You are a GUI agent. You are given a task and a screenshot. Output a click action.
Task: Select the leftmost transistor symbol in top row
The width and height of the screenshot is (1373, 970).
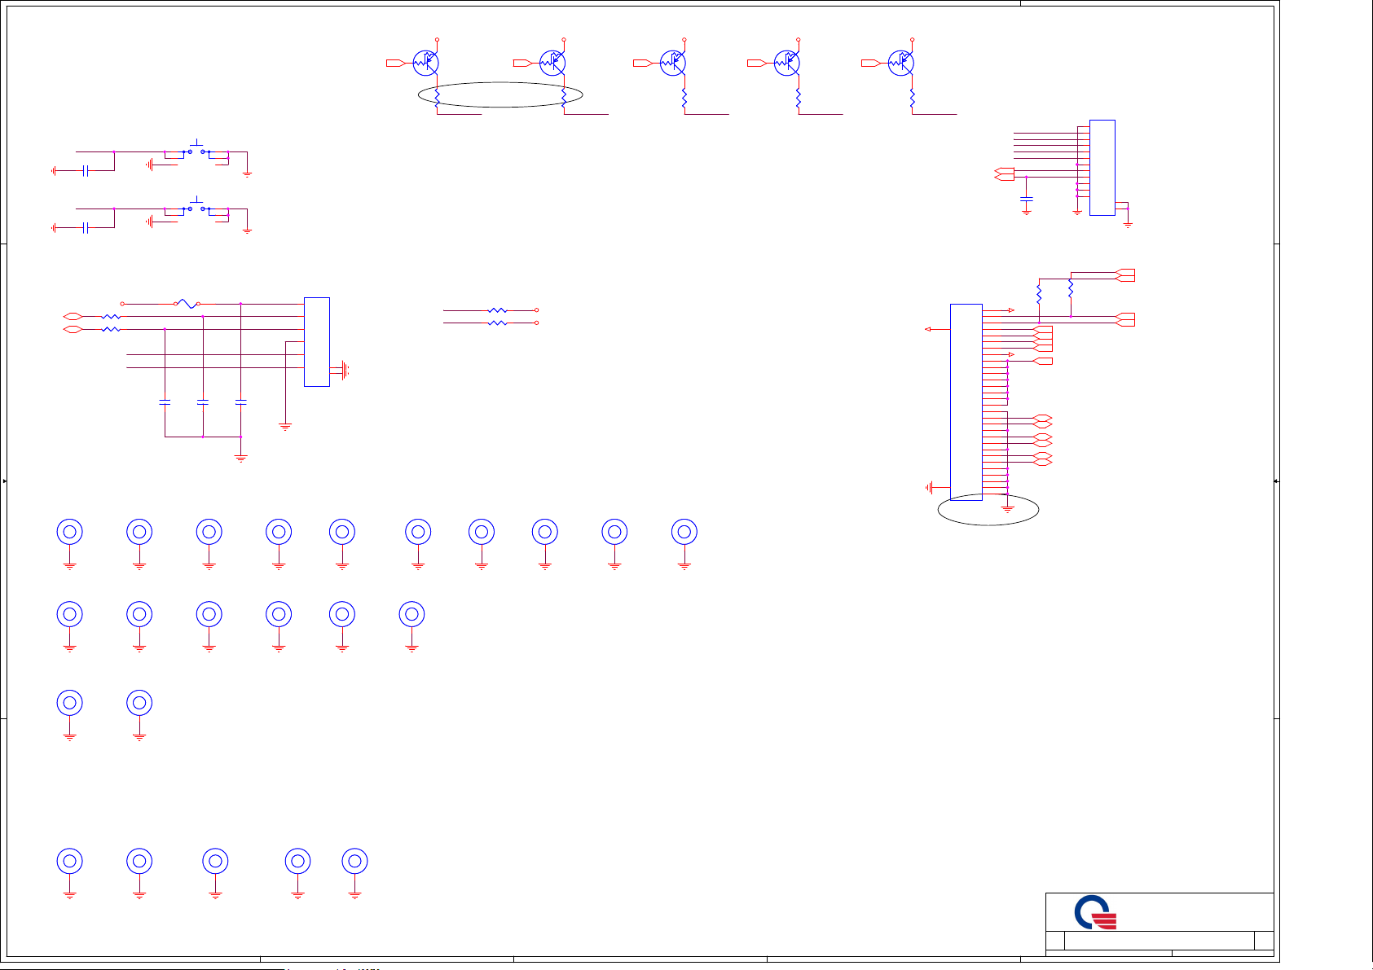(425, 63)
